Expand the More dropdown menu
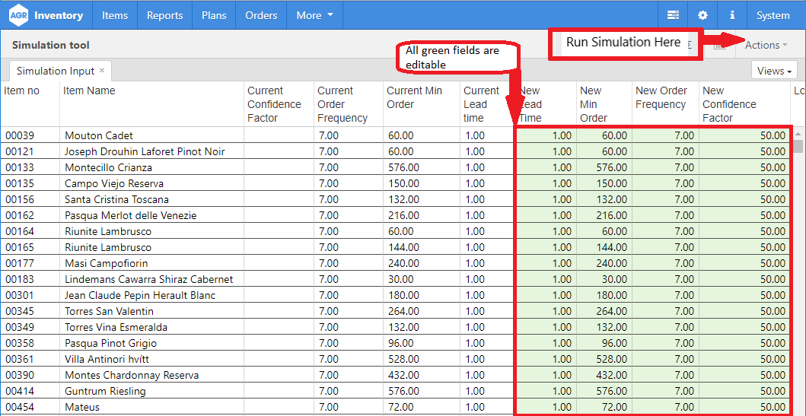This screenshot has width=806, height=416. tap(314, 15)
